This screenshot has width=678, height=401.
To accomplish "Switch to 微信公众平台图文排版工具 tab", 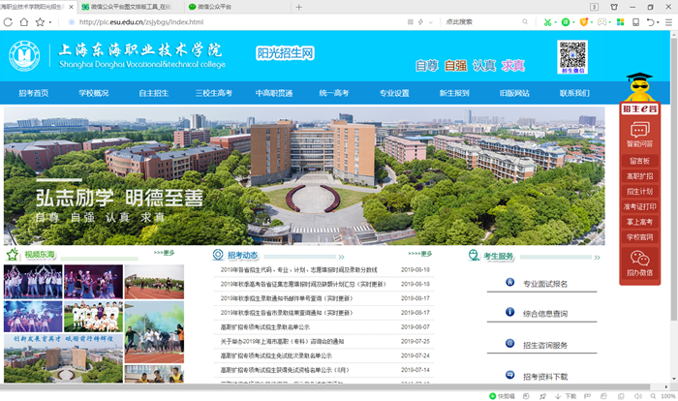I will tap(130, 7).
